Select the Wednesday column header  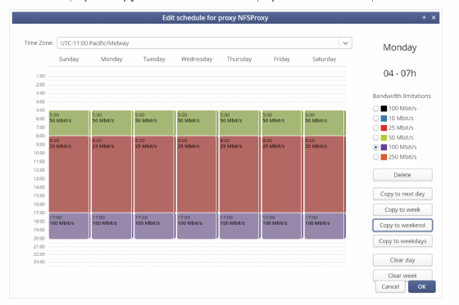pos(197,59)
